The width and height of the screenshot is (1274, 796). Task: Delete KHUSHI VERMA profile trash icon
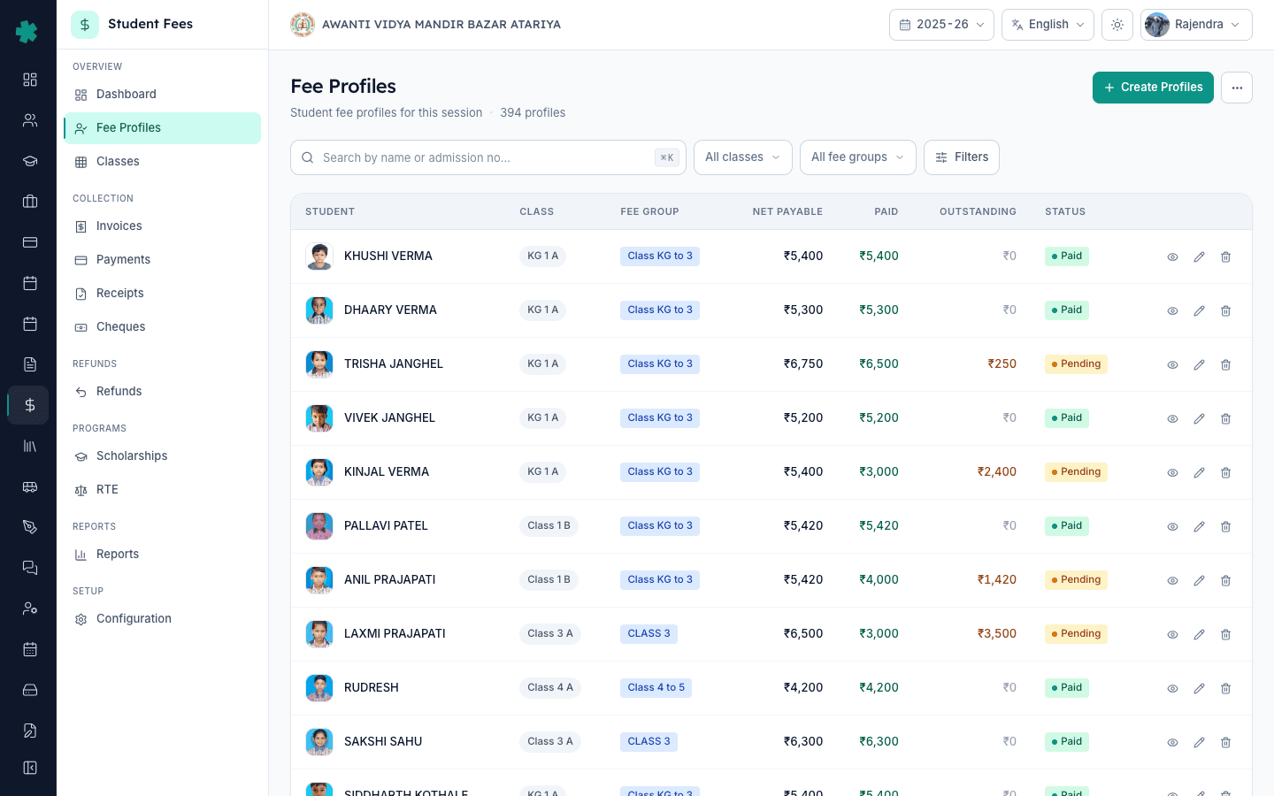point(1225,256)
